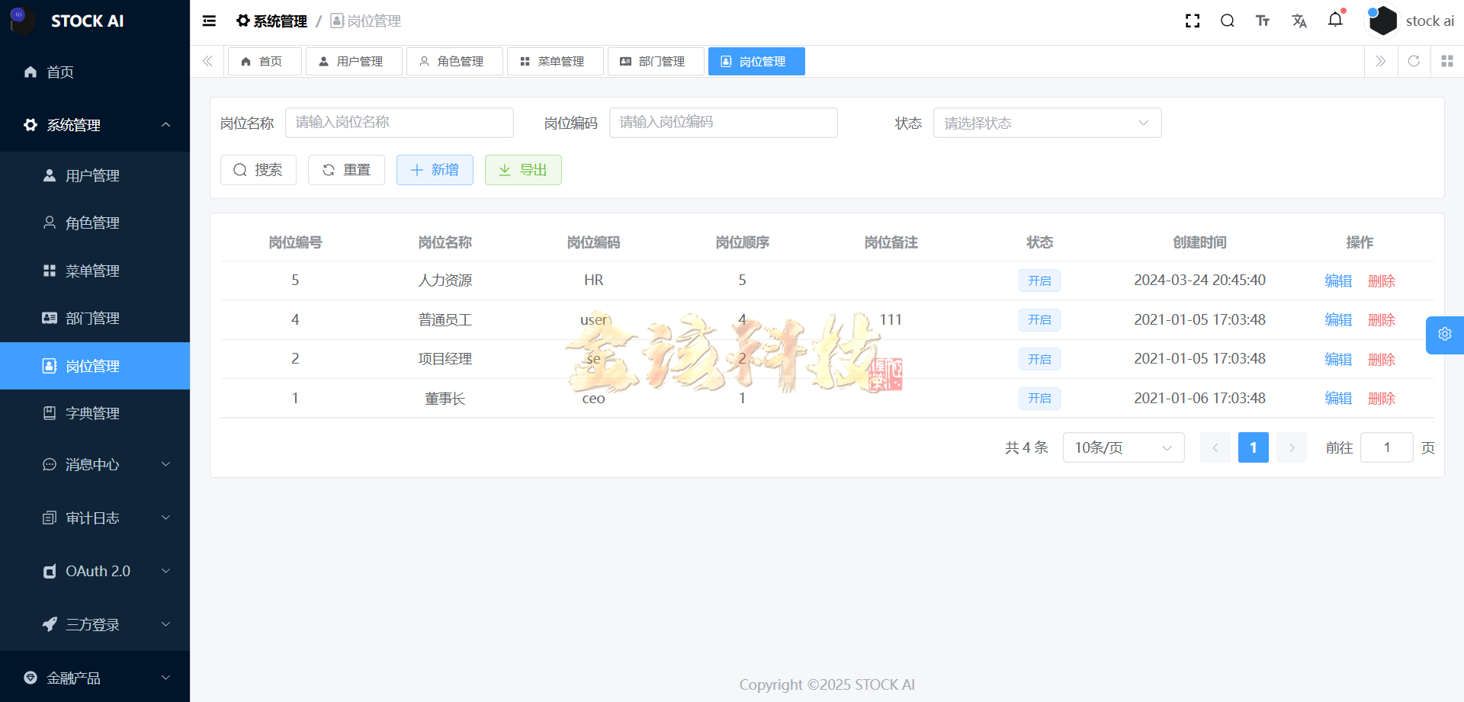Viewport: 1464px width, 702px height.
Task: Open the 状态 status dropdown
Action: [x=1047, y=122]
